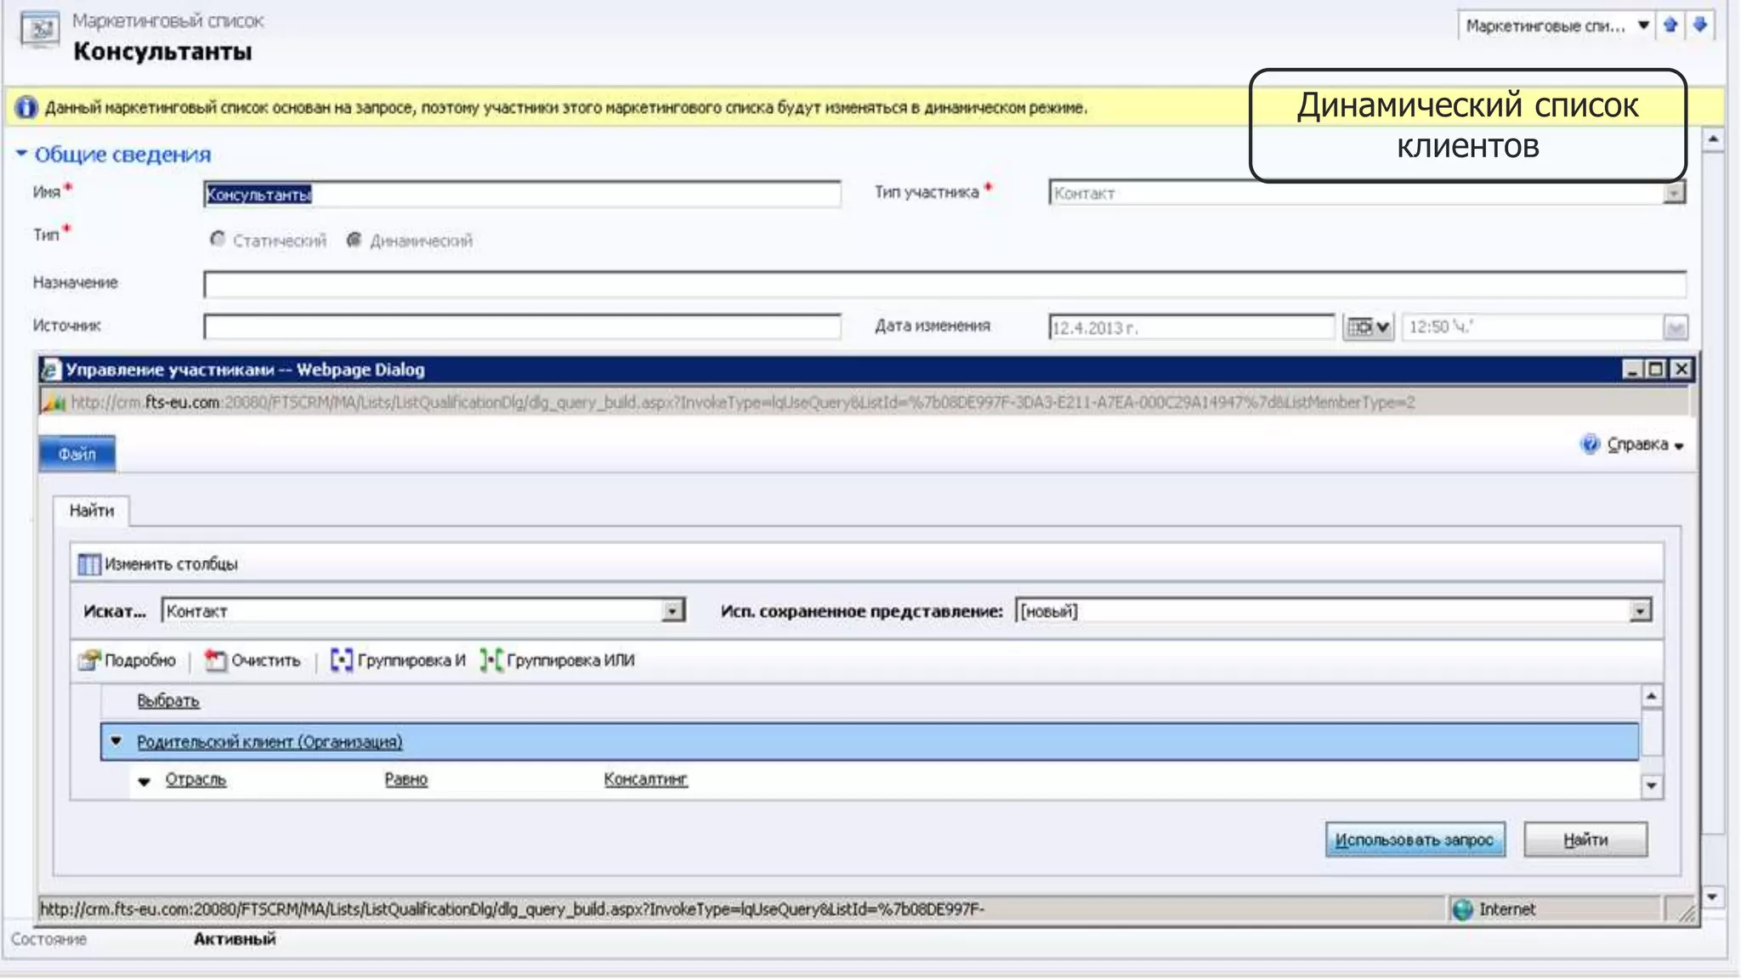1741x979 pixels.
Task: Click the Назначение input field
Action: point(944,284)
